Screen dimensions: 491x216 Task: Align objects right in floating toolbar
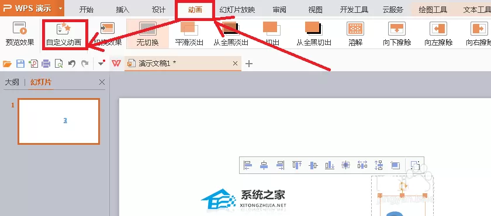point(280,165)
